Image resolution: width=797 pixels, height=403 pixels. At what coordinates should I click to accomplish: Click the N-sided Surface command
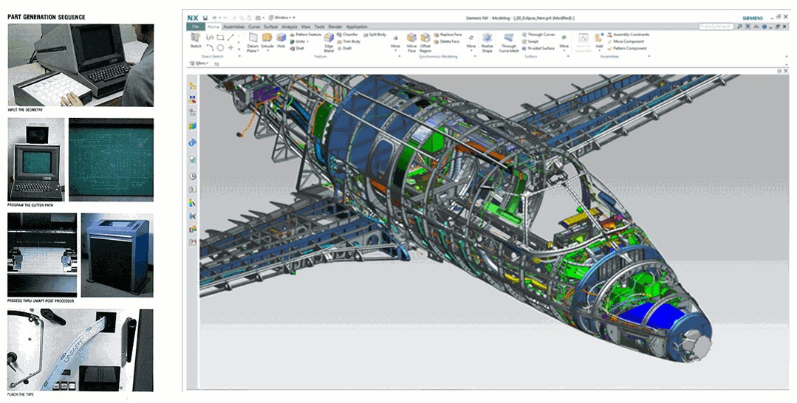(538, 48)
